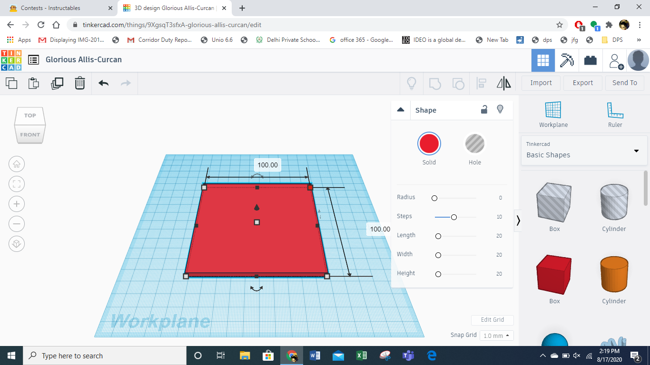The width and height of the screenshot is (650, 365).
Task: Hide selected shape via panel lightbulb
Action: click(x=500, y=110)
